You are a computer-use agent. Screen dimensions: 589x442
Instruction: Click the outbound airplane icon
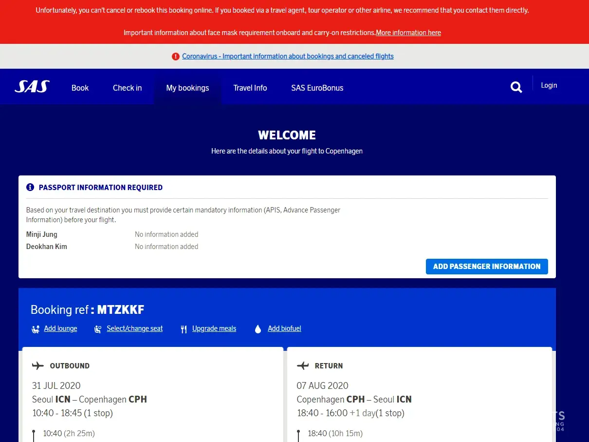[38, 365]
